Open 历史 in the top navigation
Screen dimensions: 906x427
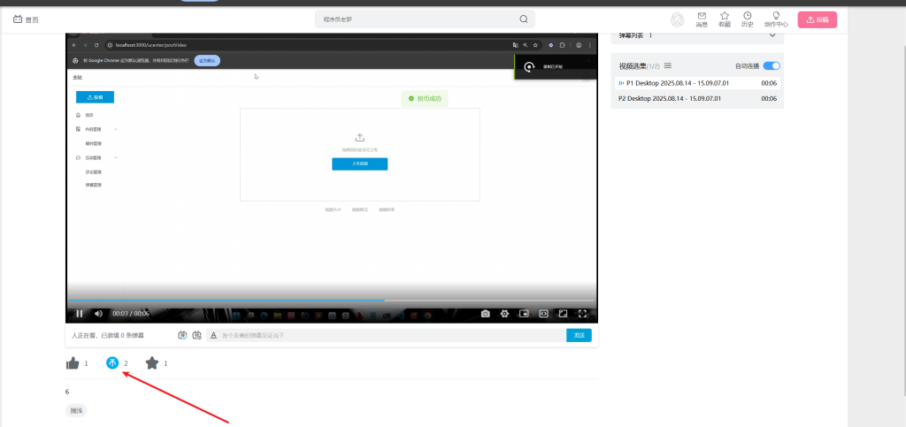748,19
